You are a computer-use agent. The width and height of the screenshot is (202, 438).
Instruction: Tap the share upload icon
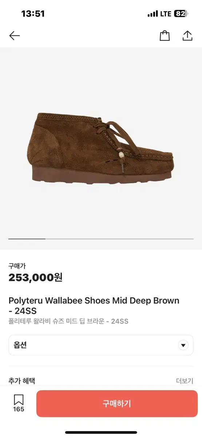[187, 35]
